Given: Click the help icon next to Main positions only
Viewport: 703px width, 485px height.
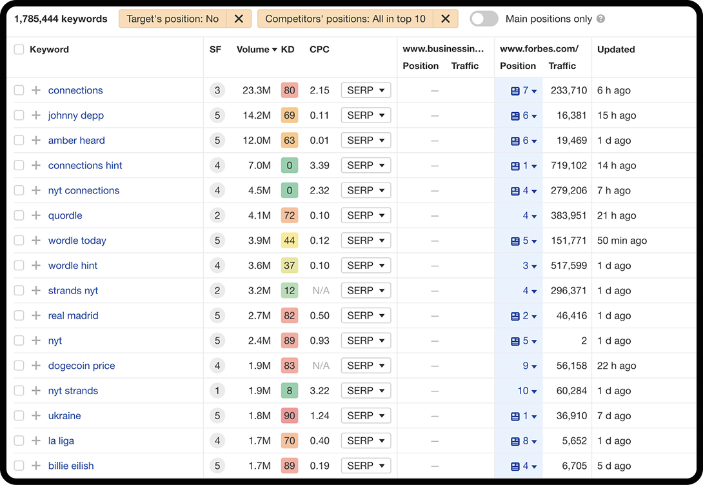Looking at the screenshot, I should tap(601, 19).
